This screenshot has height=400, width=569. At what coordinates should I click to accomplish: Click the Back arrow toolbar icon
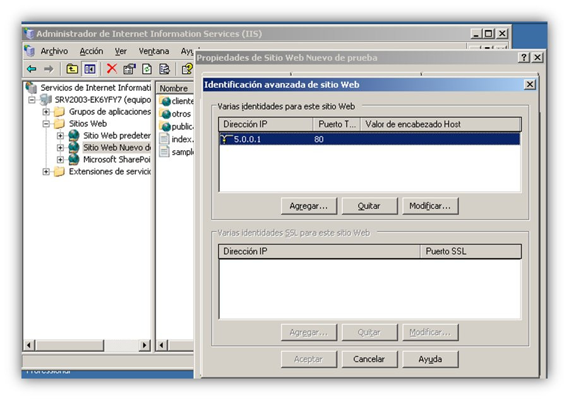click(x=32, y=69)
